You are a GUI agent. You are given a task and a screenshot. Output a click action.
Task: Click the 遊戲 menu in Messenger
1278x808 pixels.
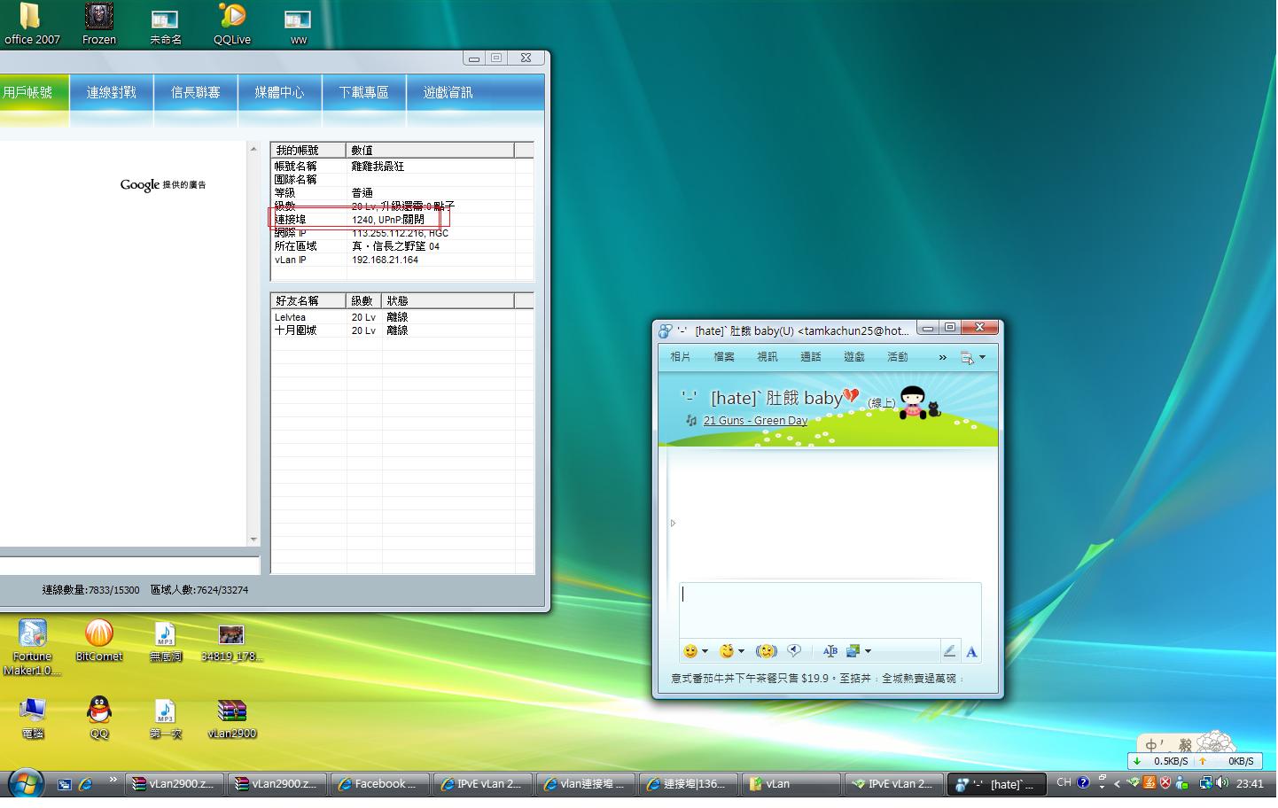click(x=853, y=357)
